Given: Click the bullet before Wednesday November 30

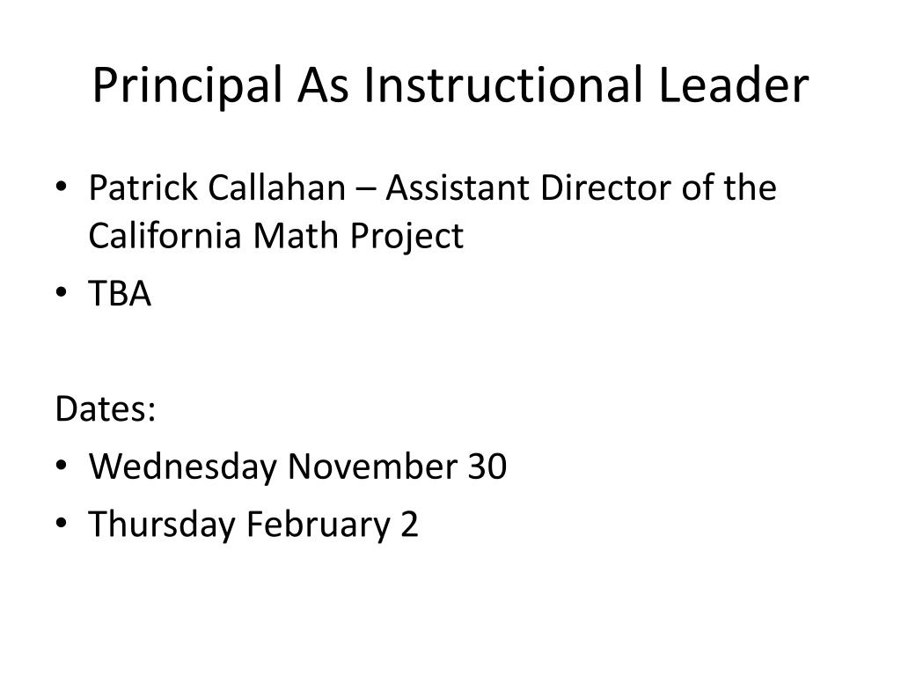Looking at the screenshot, I should coord(62,465).
